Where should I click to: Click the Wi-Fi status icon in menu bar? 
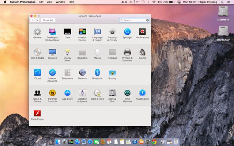(154, 2)
